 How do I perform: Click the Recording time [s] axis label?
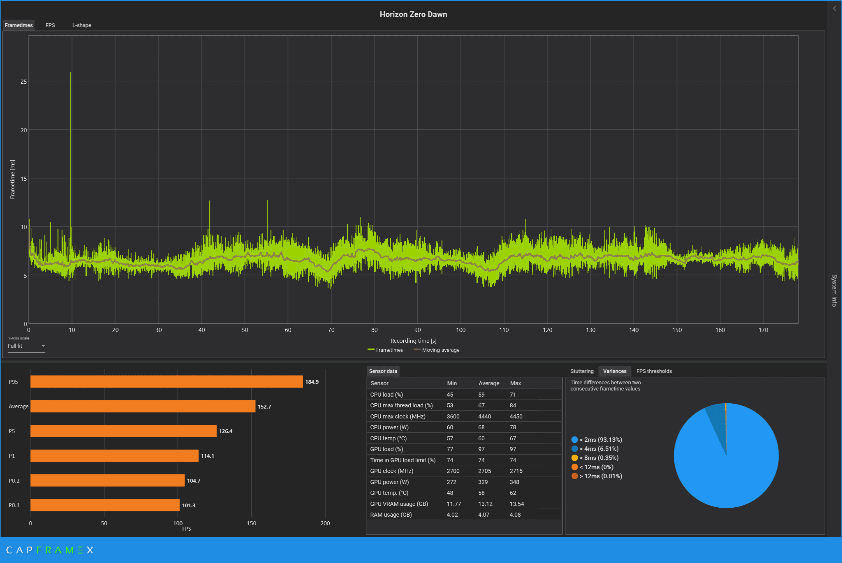413,340
